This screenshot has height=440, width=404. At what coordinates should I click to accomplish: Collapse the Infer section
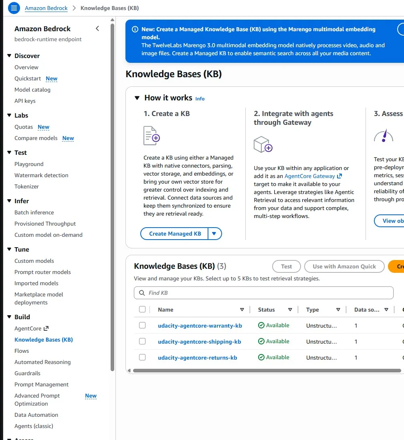9,201
